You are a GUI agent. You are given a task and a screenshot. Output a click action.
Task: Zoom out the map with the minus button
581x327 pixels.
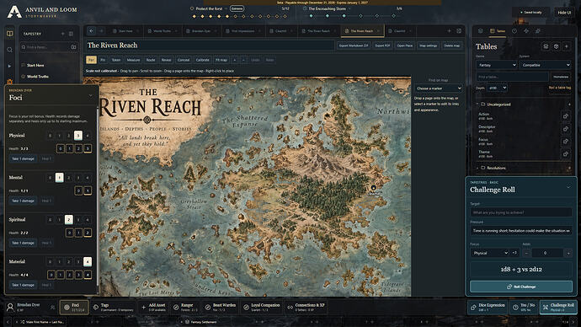tap(243, 60)
